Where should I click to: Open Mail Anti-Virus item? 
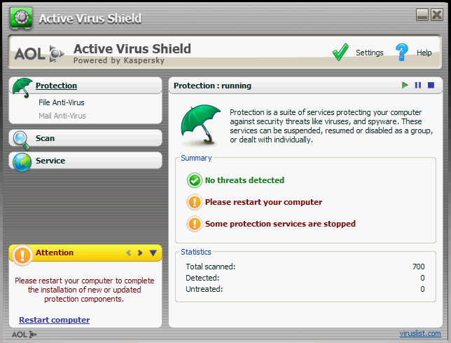(x=62, y=116)
